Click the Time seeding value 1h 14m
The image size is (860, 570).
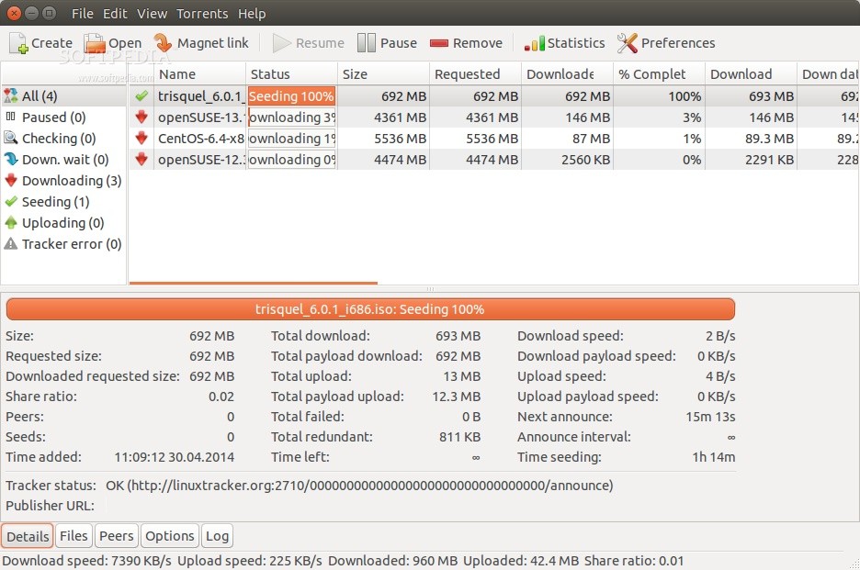click(x=714, y=457)
